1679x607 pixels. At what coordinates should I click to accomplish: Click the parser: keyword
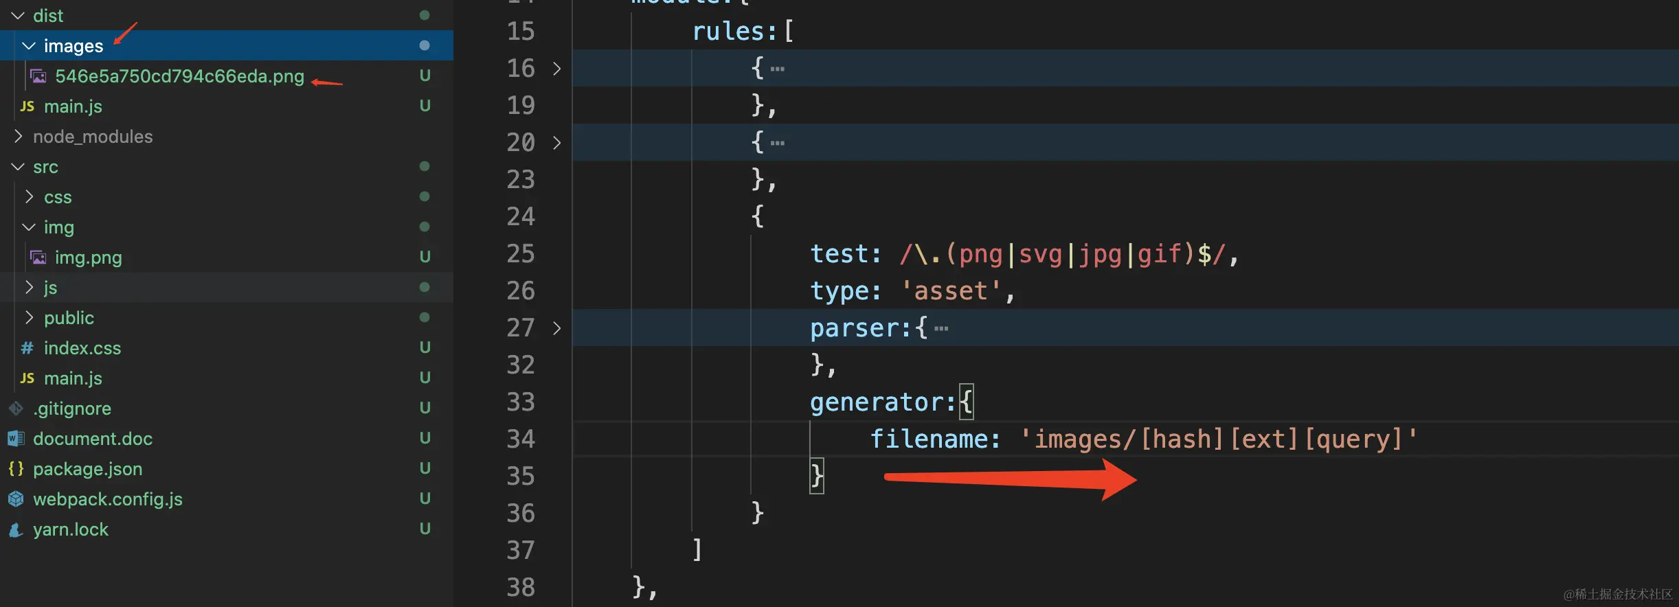tap(861, 328)
